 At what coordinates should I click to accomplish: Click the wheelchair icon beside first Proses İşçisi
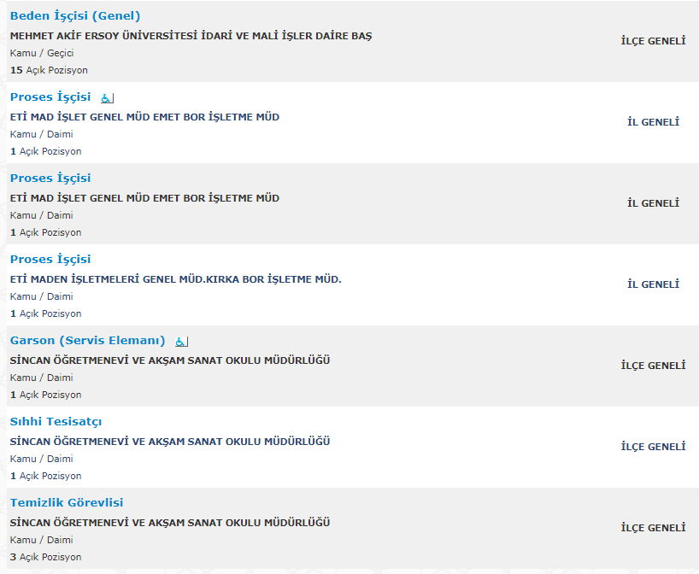point(107,98)
